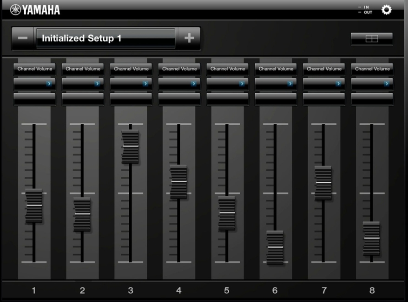
Task: Click channel number 4 label
Action: pos(179,290)
